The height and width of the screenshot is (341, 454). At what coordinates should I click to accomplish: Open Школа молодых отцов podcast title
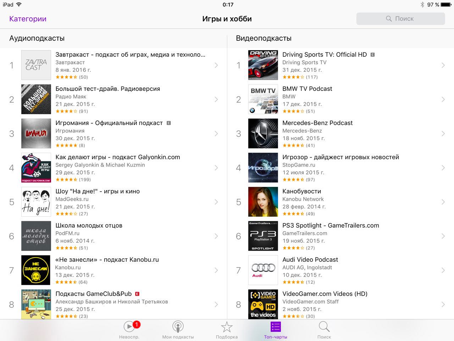(x=89, y=226)
